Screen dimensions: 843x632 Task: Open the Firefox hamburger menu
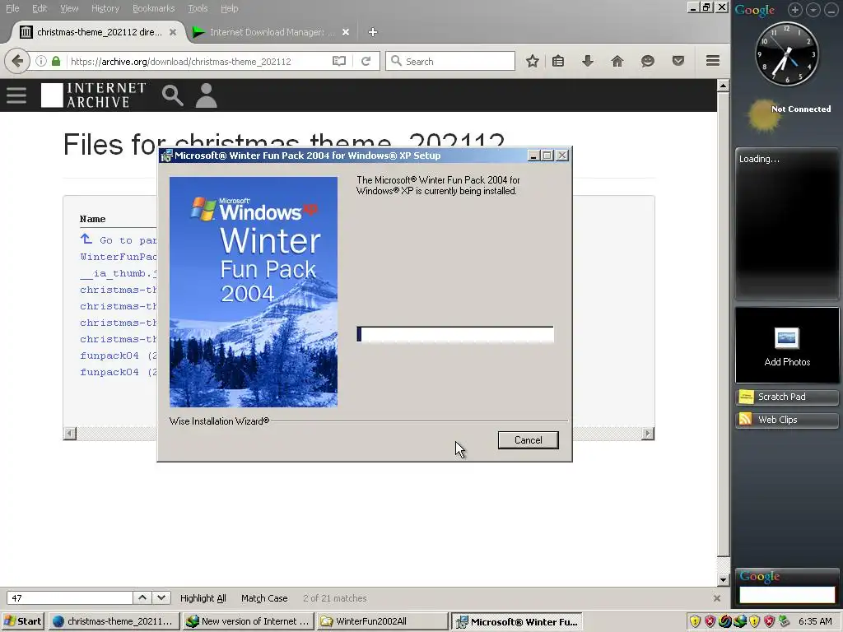pyautogui.click(x=713, y=61)
